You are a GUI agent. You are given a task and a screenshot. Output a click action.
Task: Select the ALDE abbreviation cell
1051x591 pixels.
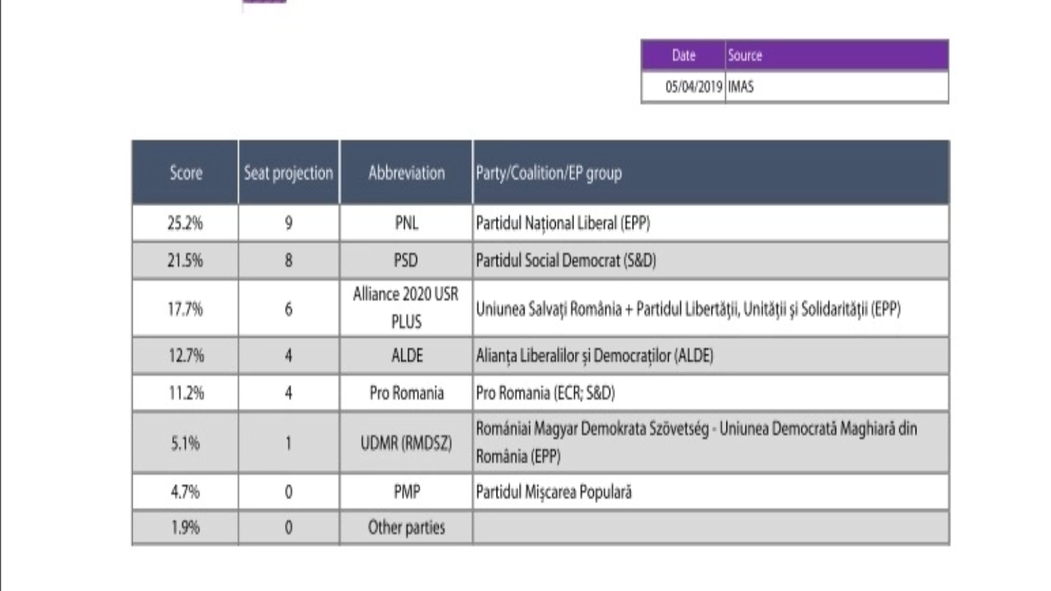point(407,356)
